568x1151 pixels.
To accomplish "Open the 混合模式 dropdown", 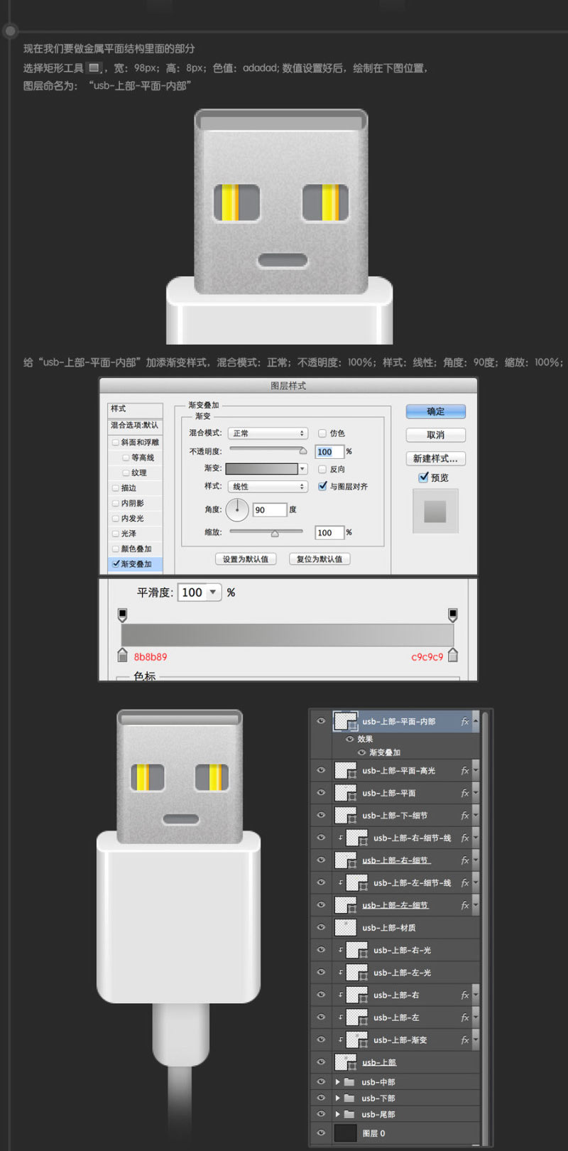I will [267, 433].
